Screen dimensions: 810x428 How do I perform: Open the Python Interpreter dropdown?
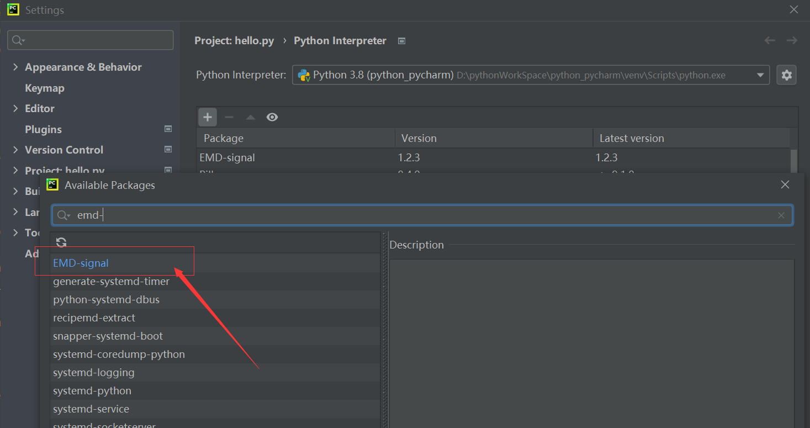click(760, 75)
